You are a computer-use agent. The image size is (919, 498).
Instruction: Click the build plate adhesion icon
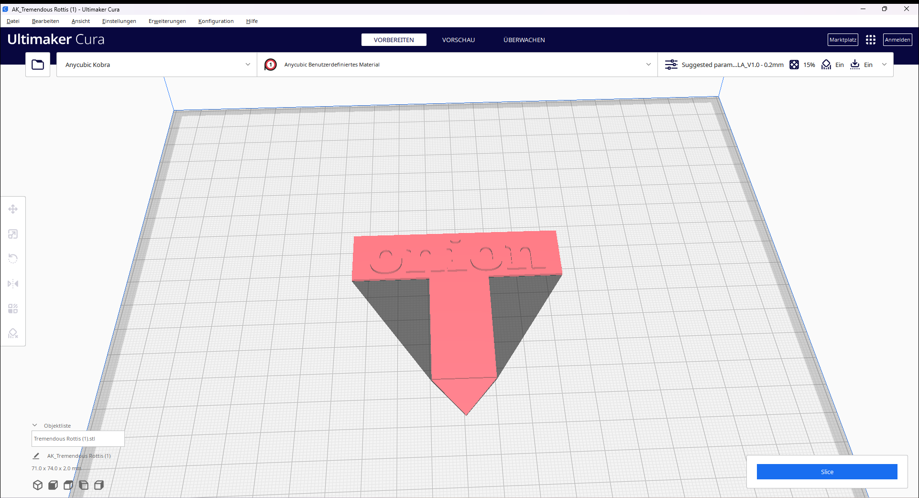(855, 65)
